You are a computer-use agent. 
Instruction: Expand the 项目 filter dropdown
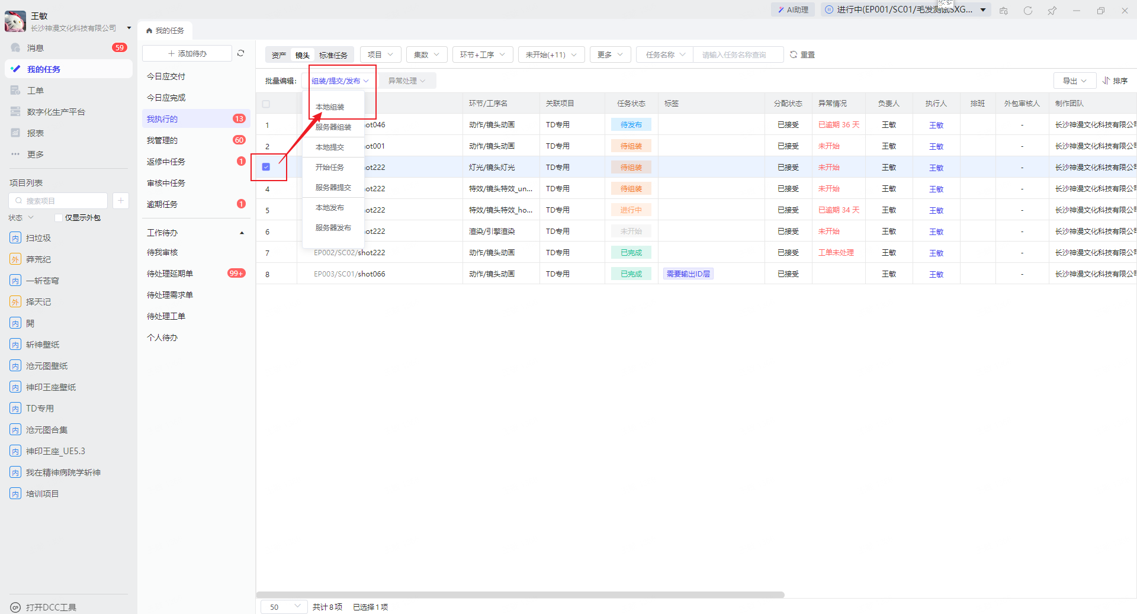tap(380, 54)
